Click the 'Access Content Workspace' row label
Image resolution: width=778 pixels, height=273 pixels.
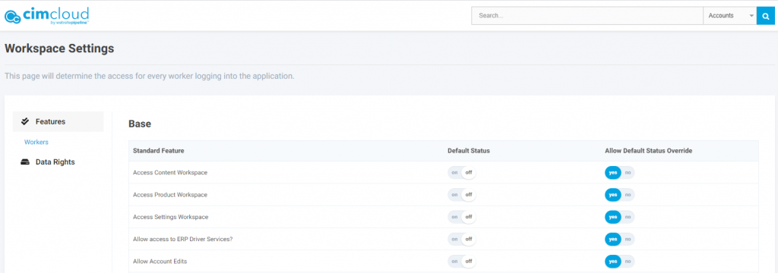click(170, 173)
